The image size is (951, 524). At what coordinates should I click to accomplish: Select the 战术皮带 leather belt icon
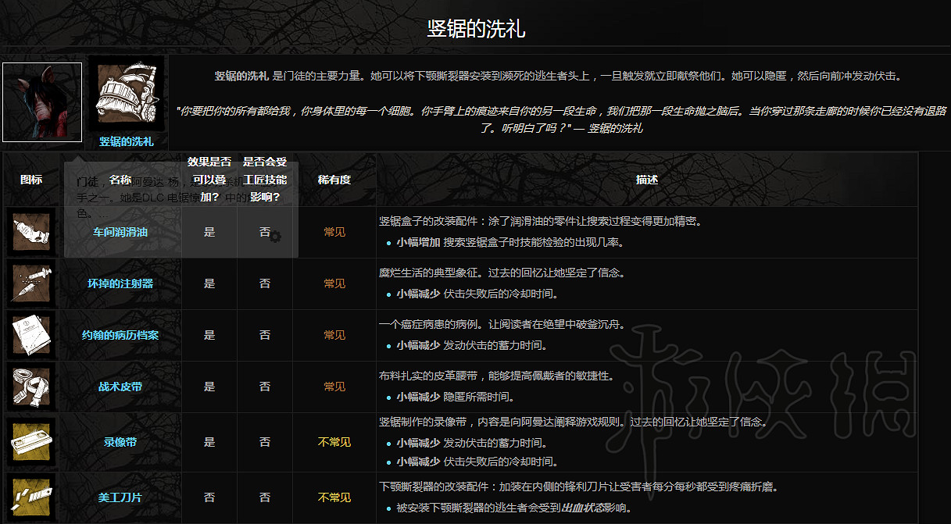30,387
